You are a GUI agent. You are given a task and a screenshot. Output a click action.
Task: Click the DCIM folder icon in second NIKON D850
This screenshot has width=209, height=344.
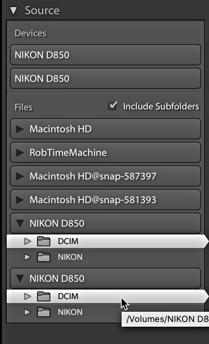44,296
